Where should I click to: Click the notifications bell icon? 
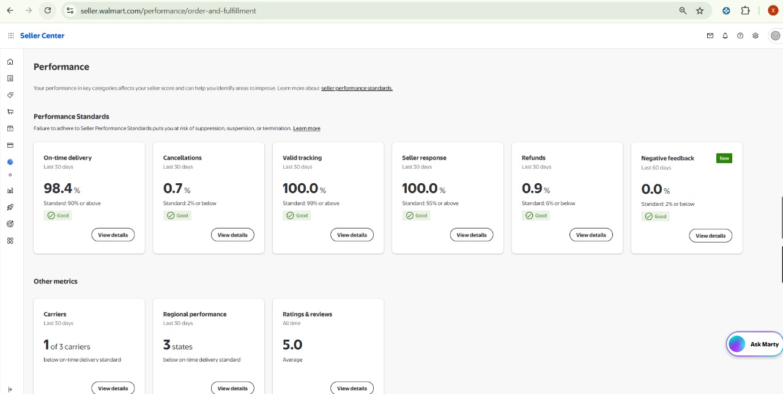725,36
